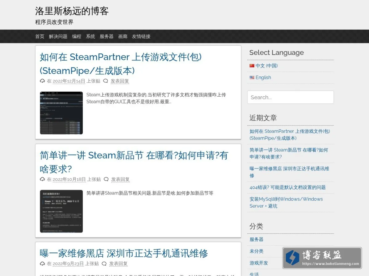Open 服务器 navigation menu item
369x276 pixels.
point(107,36)
